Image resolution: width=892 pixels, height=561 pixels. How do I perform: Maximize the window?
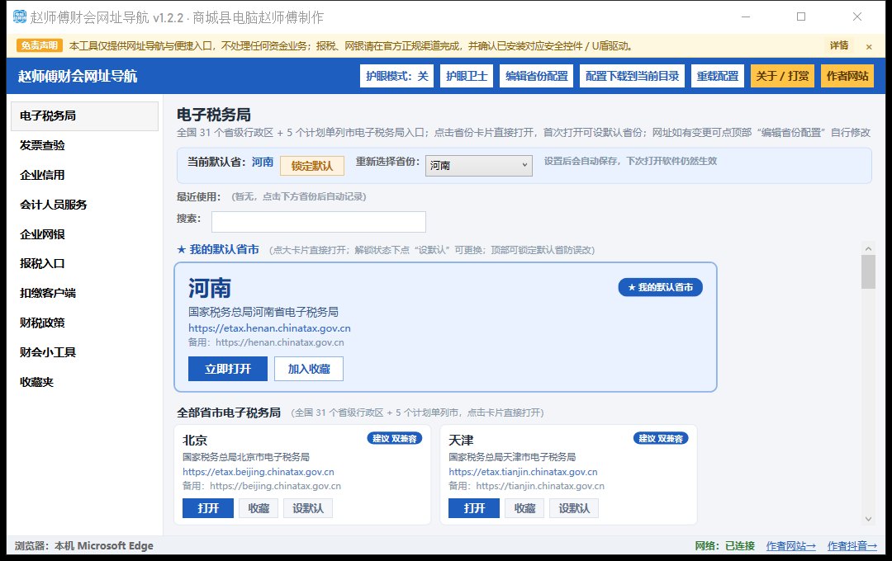coord(801,17)
